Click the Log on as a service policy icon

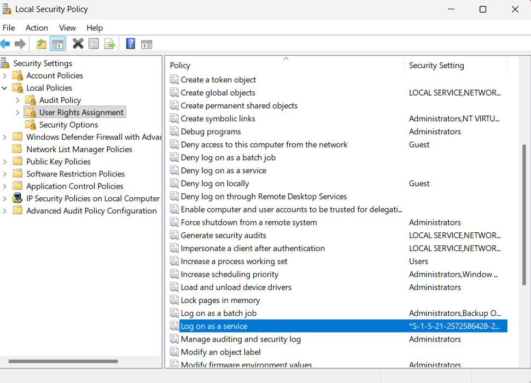click(174, 326)
